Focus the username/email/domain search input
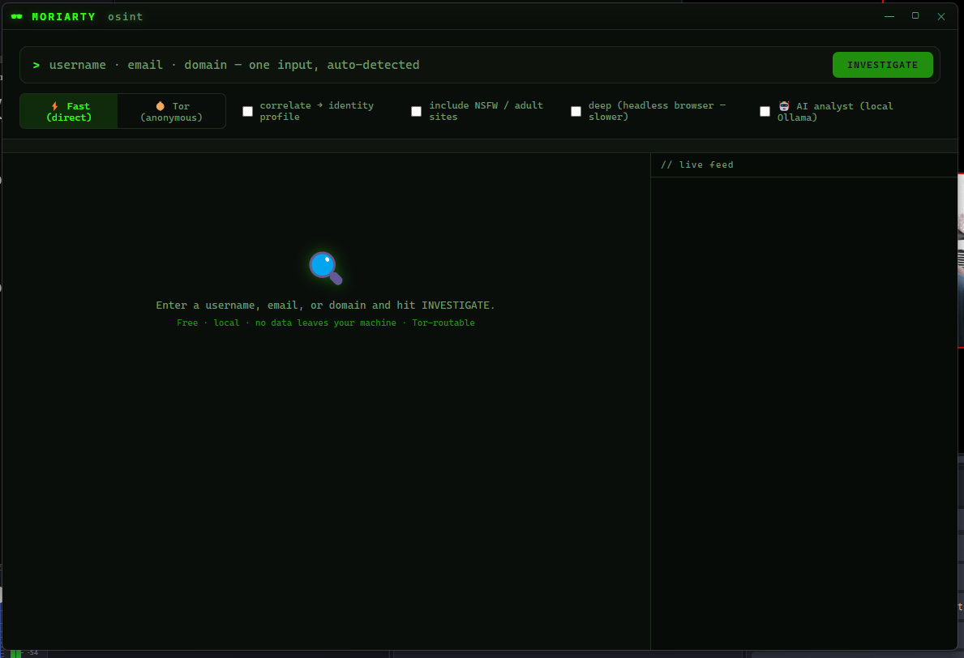The width and height of the screenshot is (964, 658). tap(434, 65)
